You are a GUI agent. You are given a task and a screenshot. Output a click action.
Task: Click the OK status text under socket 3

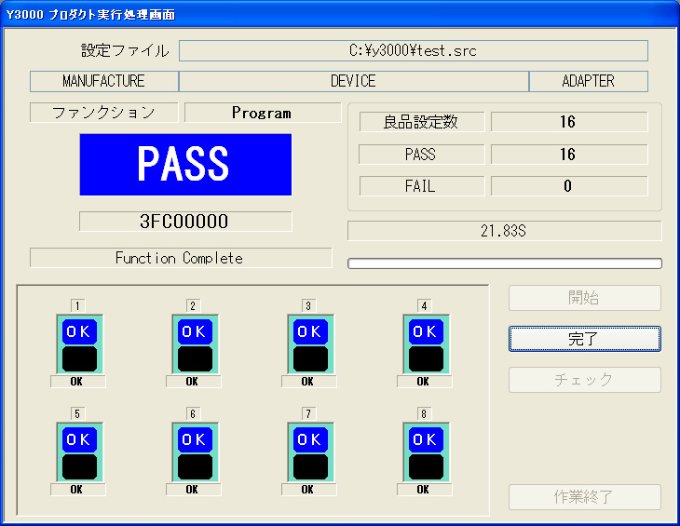tap(308, 382)
